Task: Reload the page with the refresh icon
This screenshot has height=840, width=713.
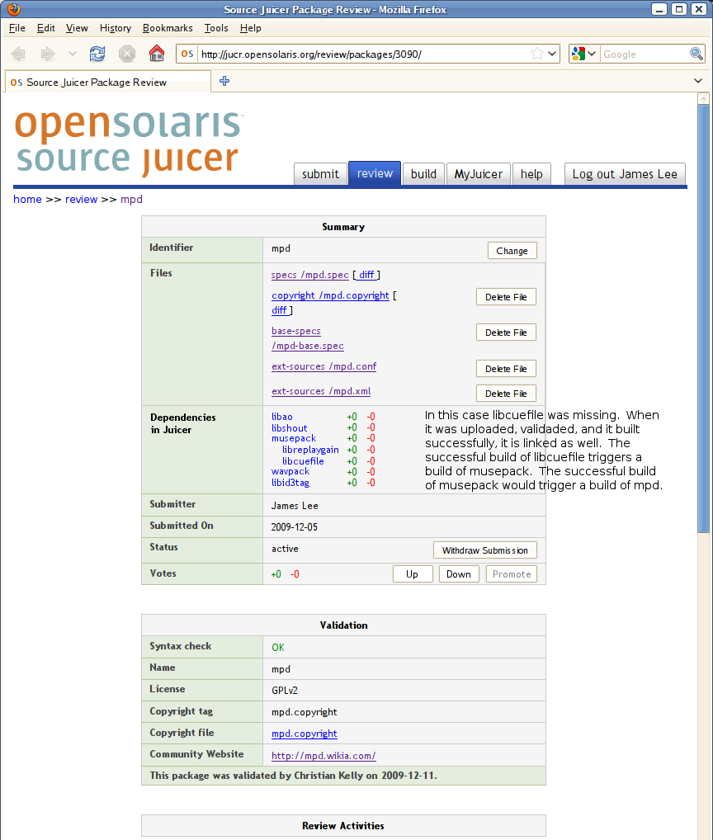Action: tap(97, 54)
